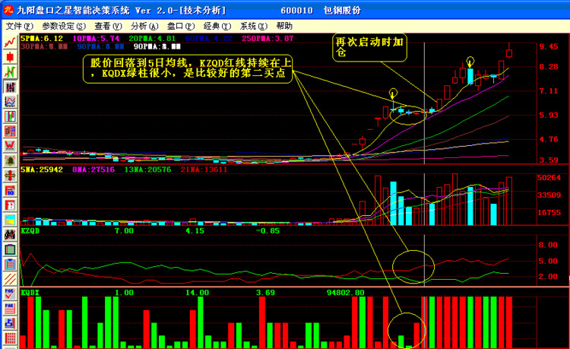Open the 帮助 menu

(284, 26)
